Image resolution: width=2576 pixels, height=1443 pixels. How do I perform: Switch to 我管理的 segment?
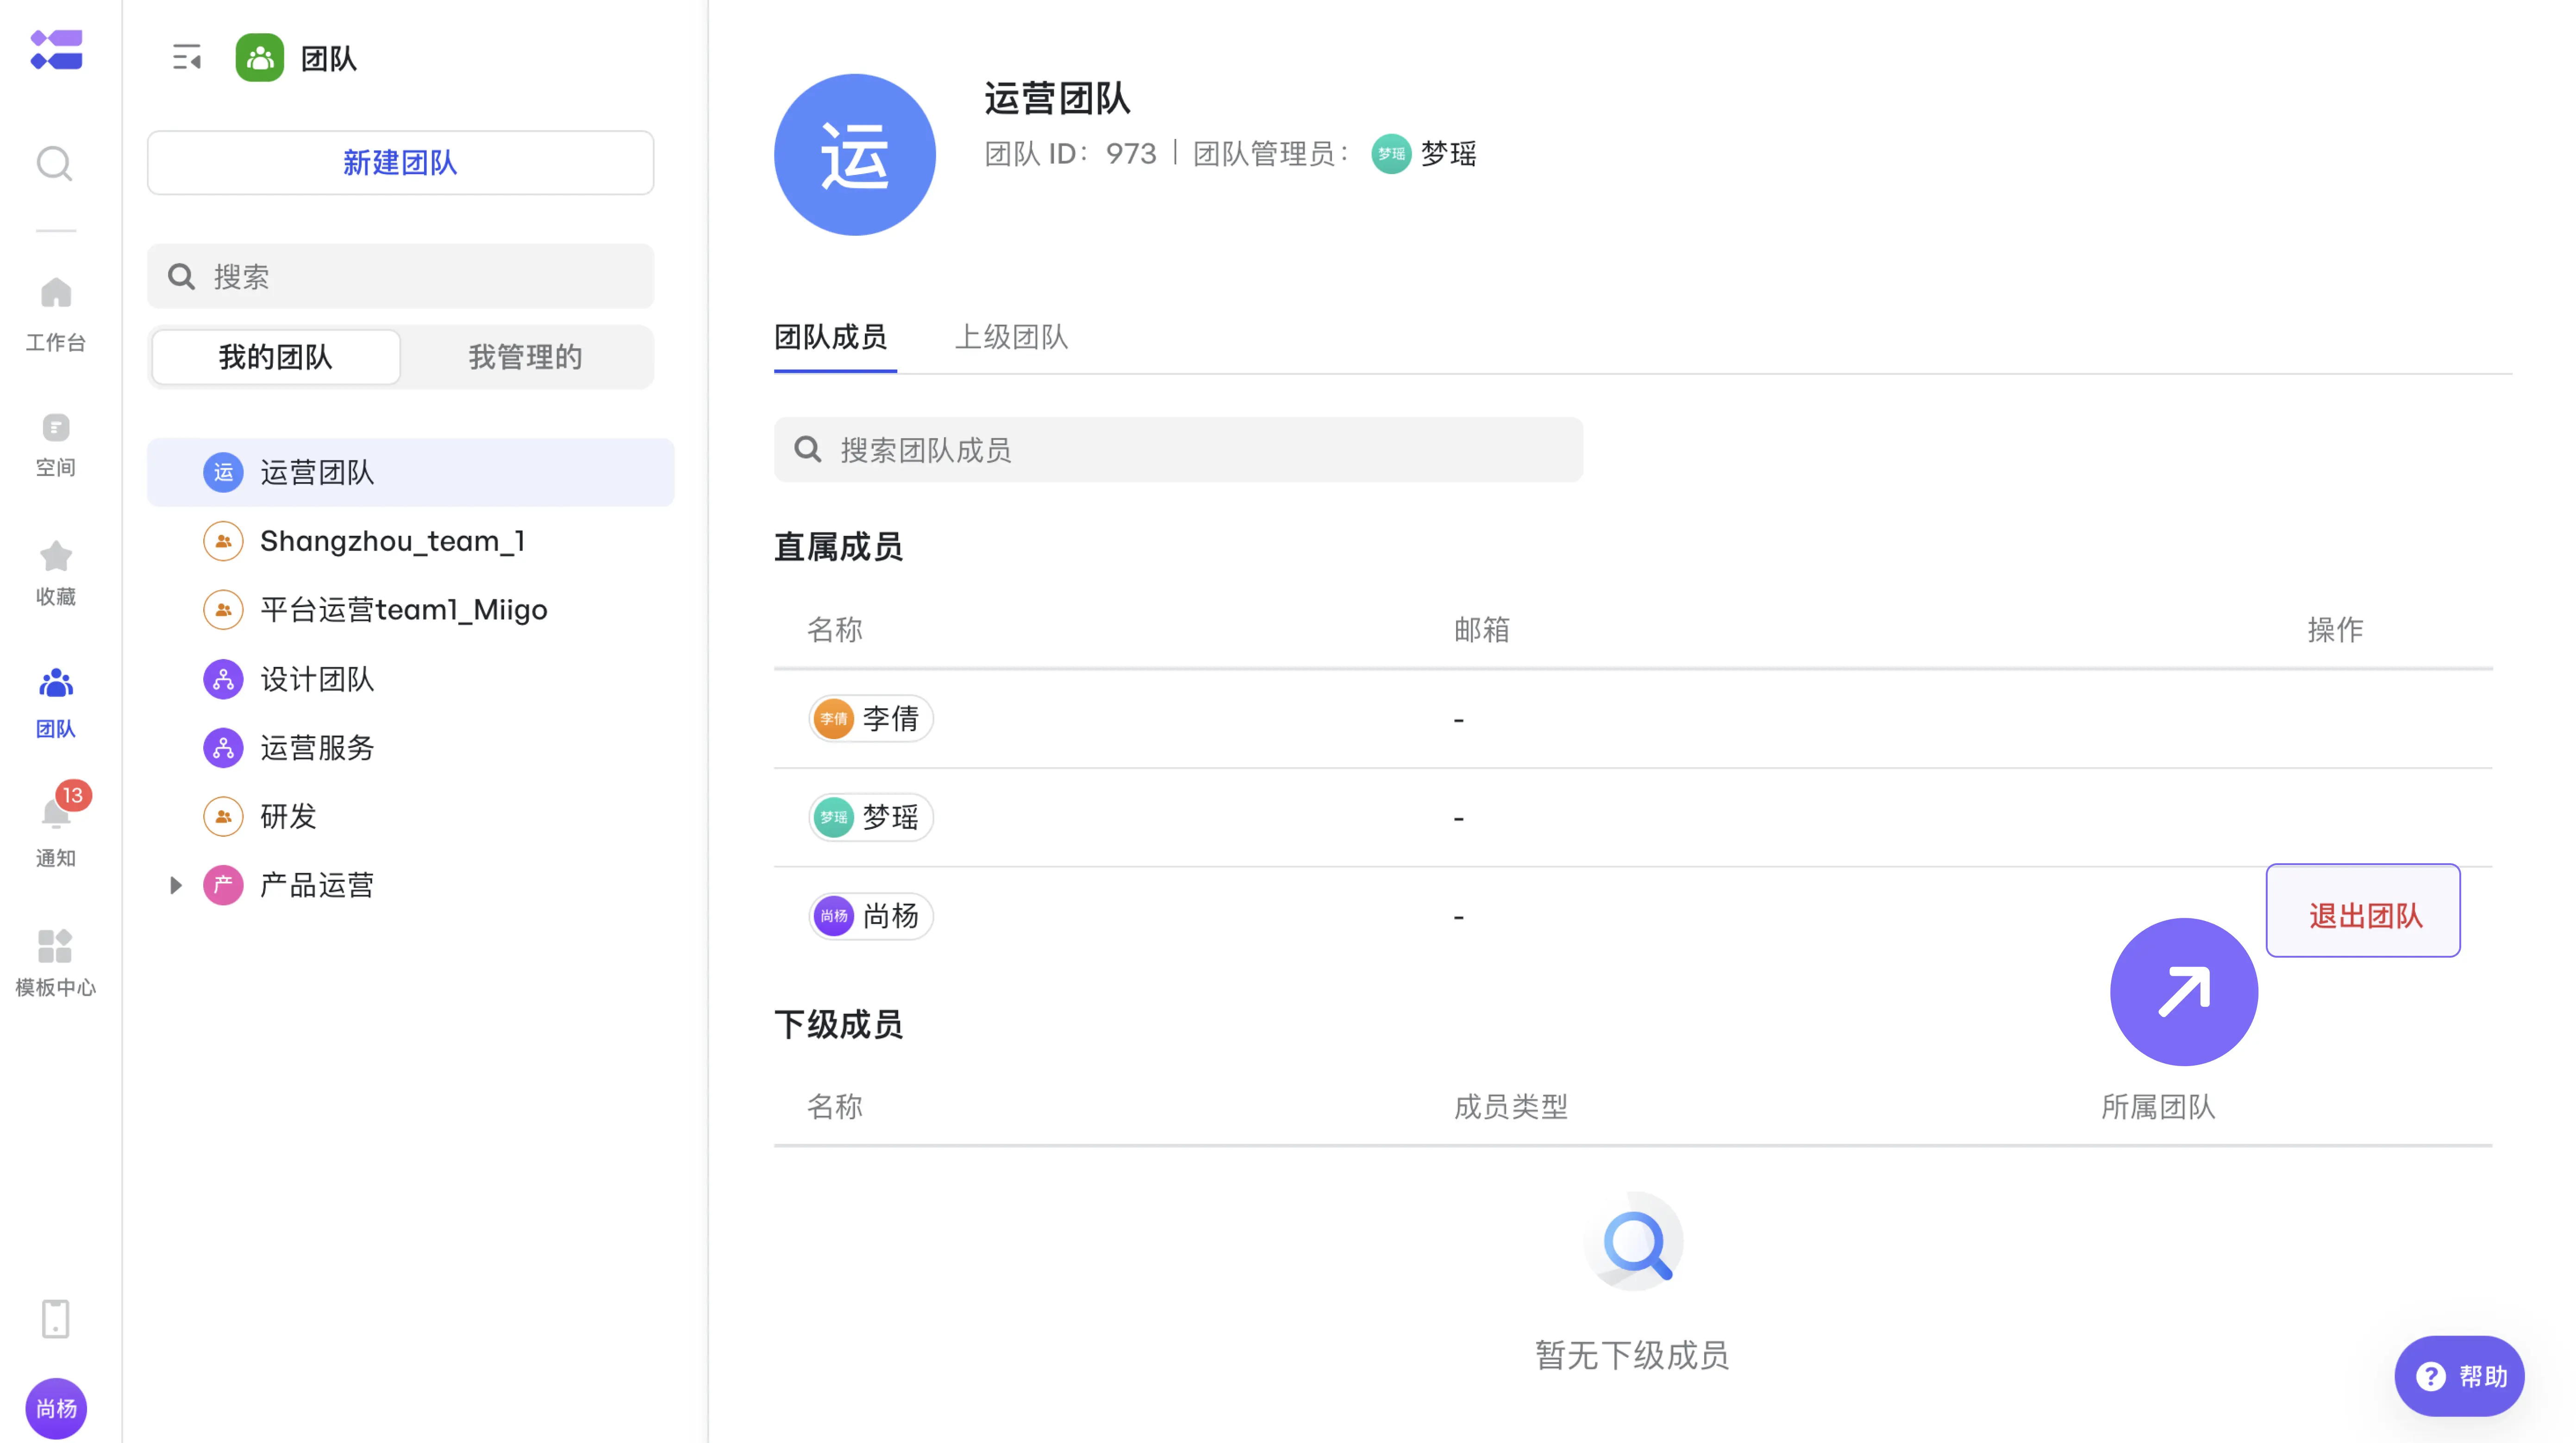(x=526, y=357)
